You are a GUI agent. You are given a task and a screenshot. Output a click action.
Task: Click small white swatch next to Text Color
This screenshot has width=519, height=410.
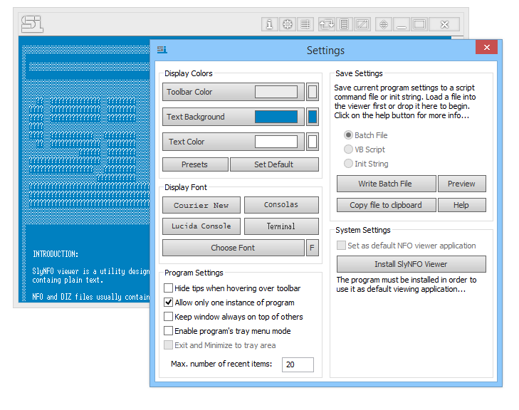313,142
